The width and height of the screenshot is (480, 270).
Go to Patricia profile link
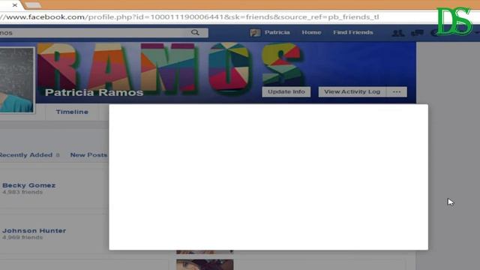click(277, 32)
